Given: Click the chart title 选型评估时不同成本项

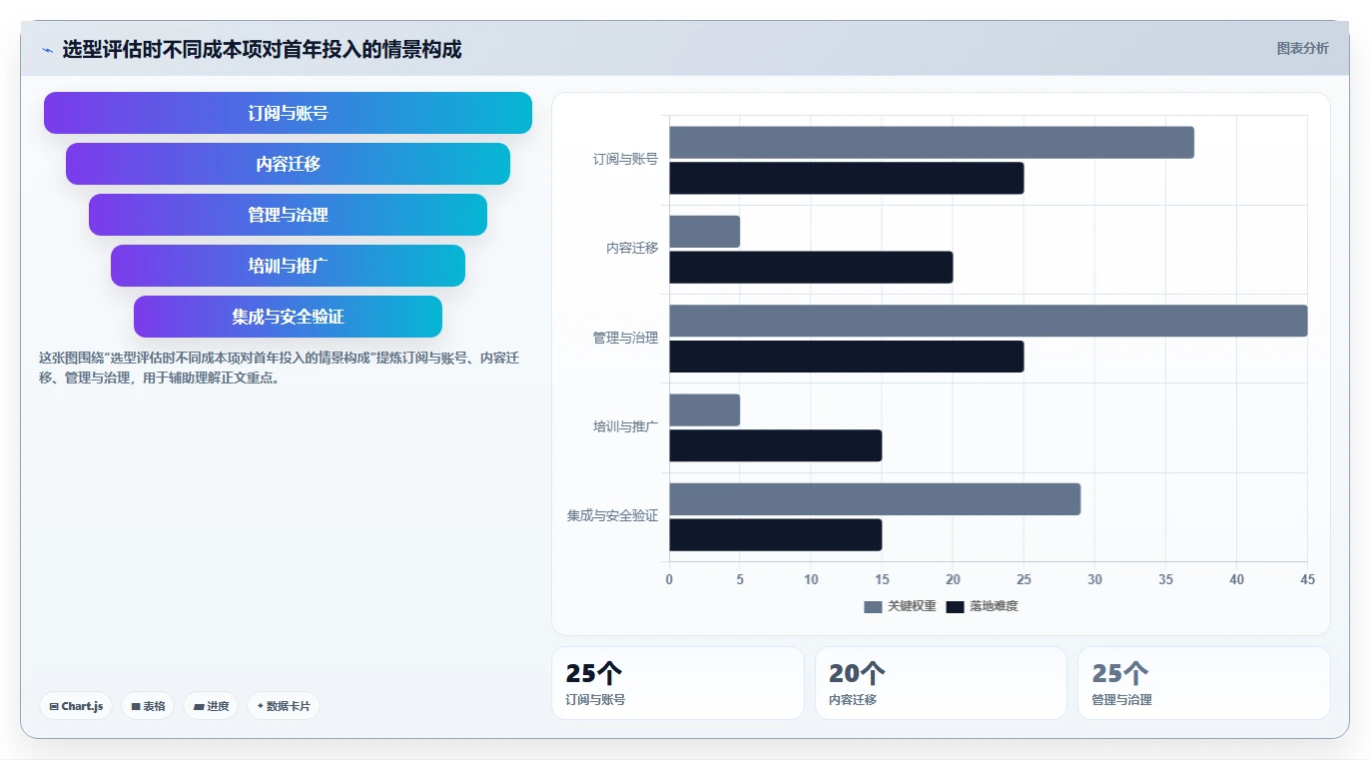Looking at the screenshot, I should pos(262,49).
